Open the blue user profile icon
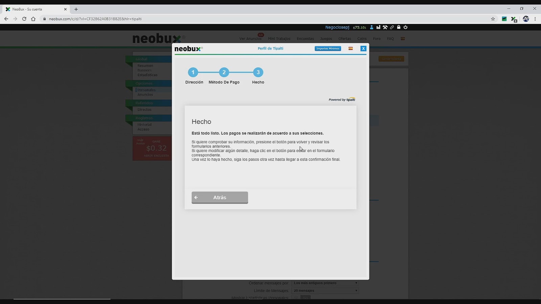Screen dimensions: 541x304 tap(372, 27)
